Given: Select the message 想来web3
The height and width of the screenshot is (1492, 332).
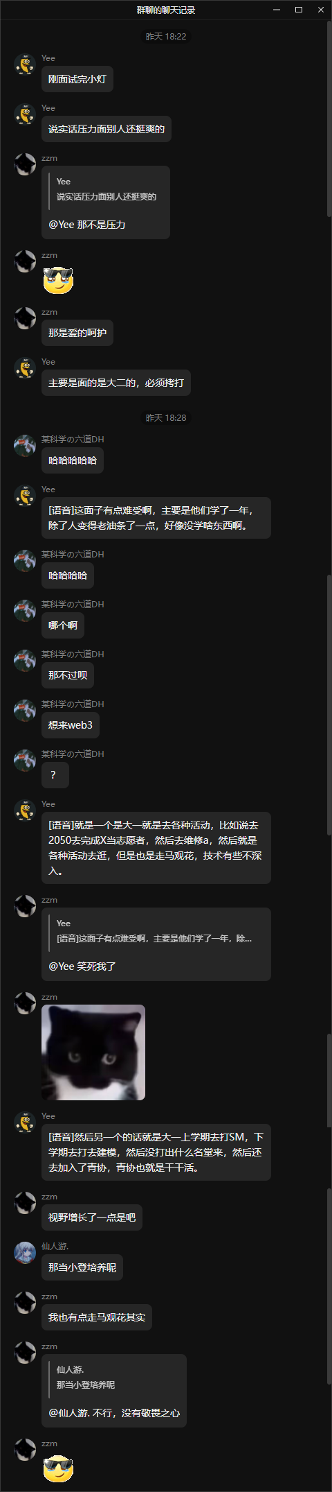Looking at the screenshot, I should pos(71,725).
